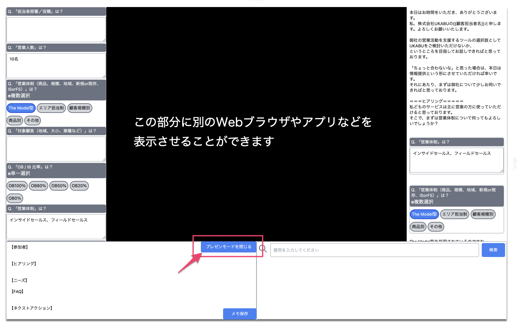Click the Q.「対象顧客」 question header
This screenshot has width=517, height=326.
tap(56, 131)
